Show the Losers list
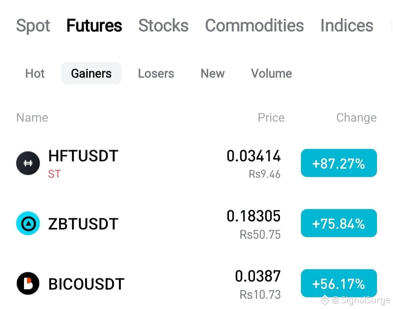Image resolution: width=393 pixels, height=309 pixels. pyautogui.click(x=156, y=74)
